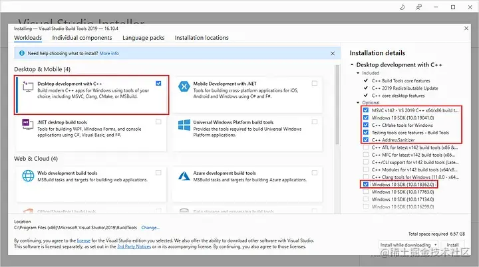Check Windows 10 SDK (10.0.17763.0)
The image size is (479, 267).
366,192
